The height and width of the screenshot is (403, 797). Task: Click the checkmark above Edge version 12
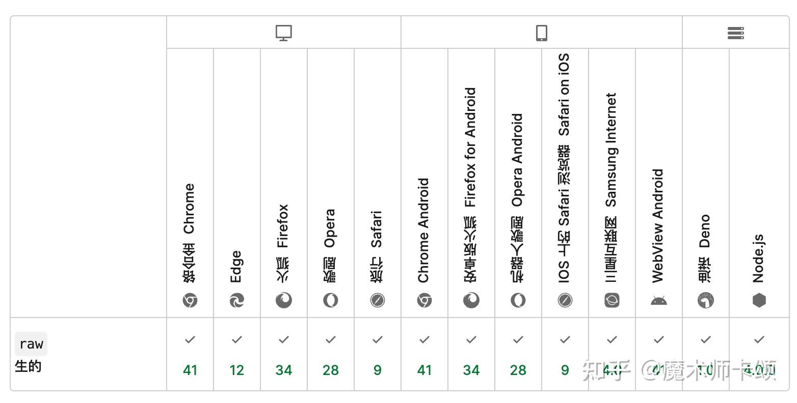click(x=237, y=339)
